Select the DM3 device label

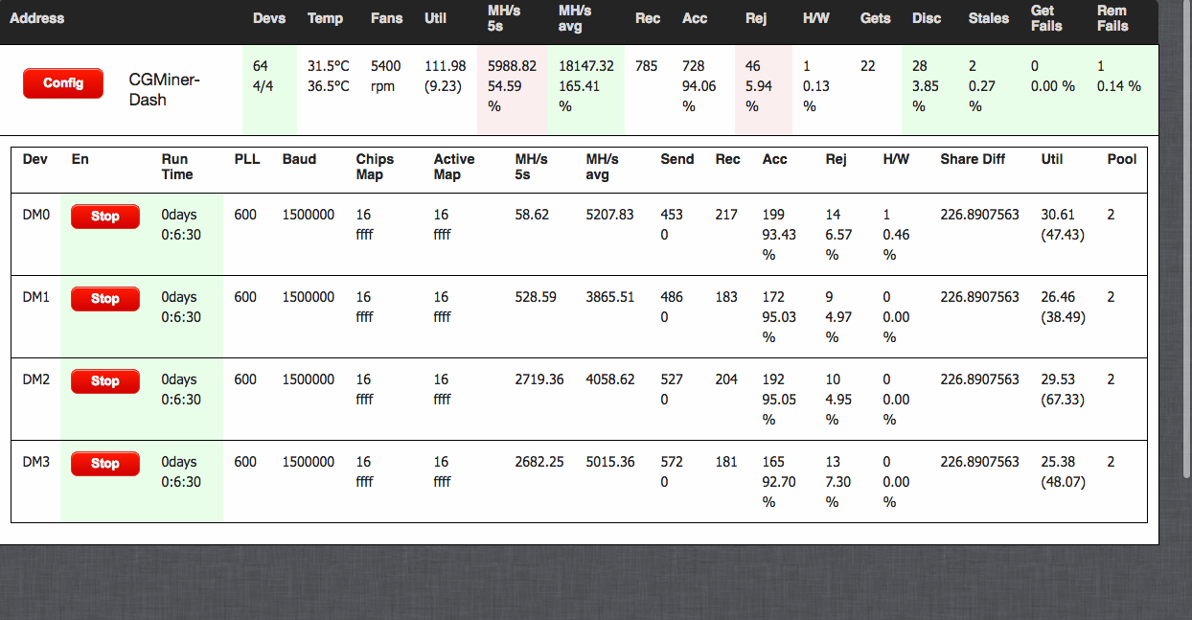pos(36,462)
